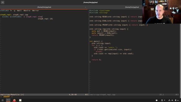Click on '$(CXX)' in the recipe line
The image size is (181, 102).
[5, 17]
